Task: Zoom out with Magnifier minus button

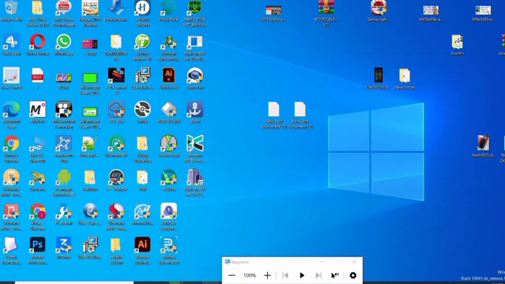Action: click(x=232, y=275)
